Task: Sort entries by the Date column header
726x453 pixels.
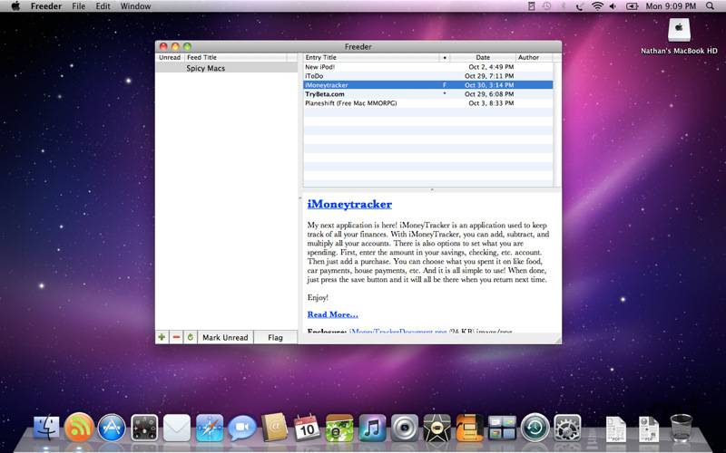Action: [483, 57]
